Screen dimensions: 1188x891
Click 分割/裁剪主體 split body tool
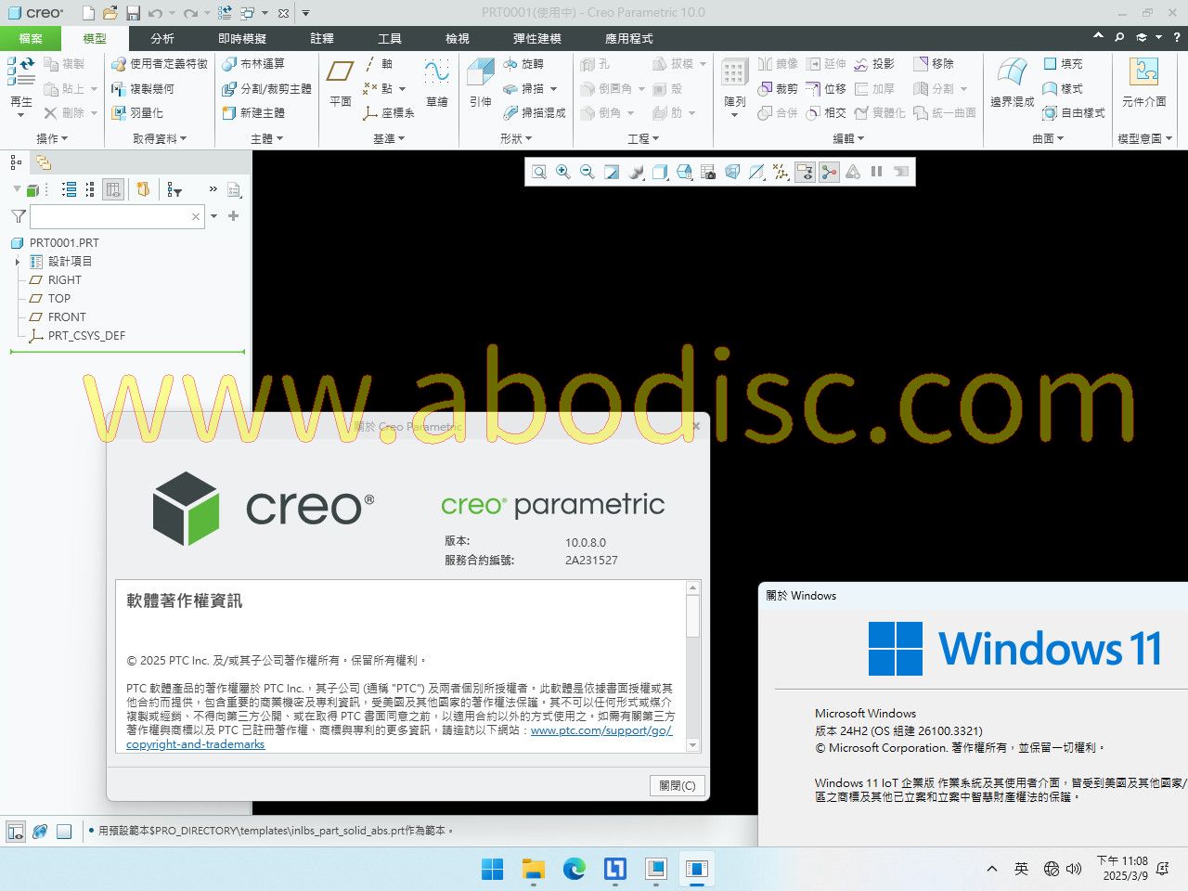[266, 88]
